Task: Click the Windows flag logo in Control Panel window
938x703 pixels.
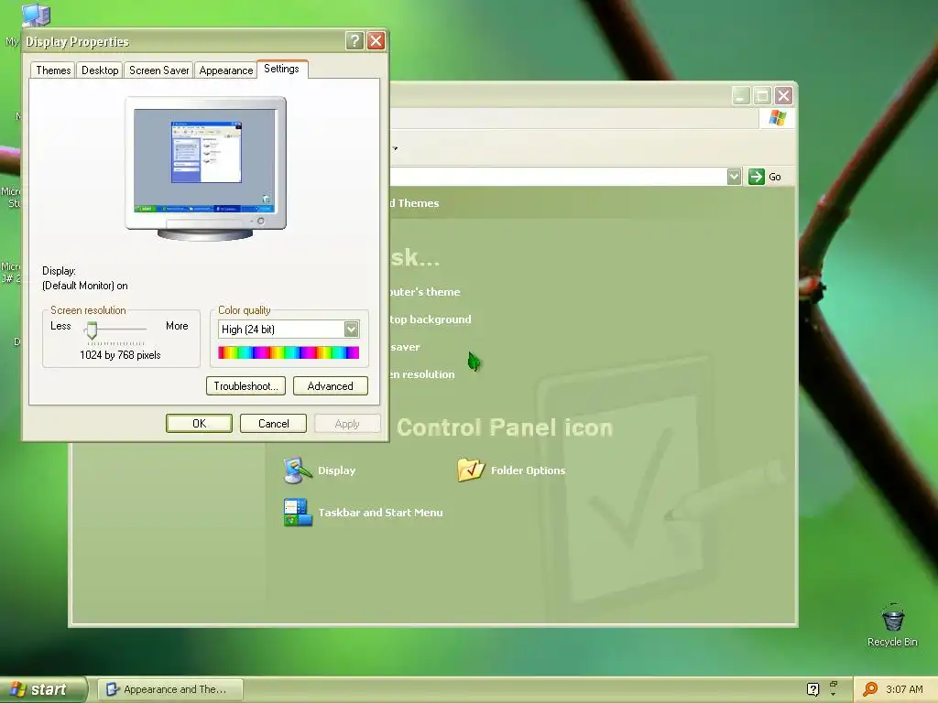Action: tap(777, 117)
